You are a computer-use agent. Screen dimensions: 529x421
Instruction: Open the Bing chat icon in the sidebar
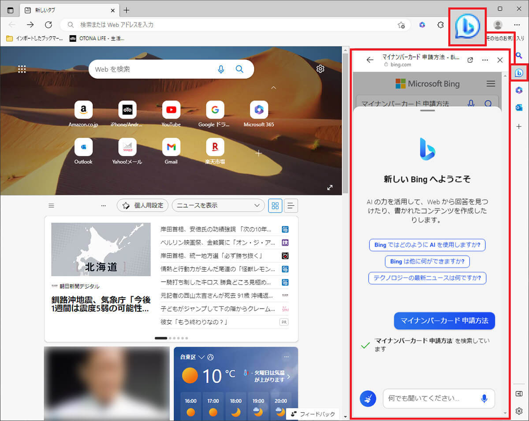tap(519, 73)
